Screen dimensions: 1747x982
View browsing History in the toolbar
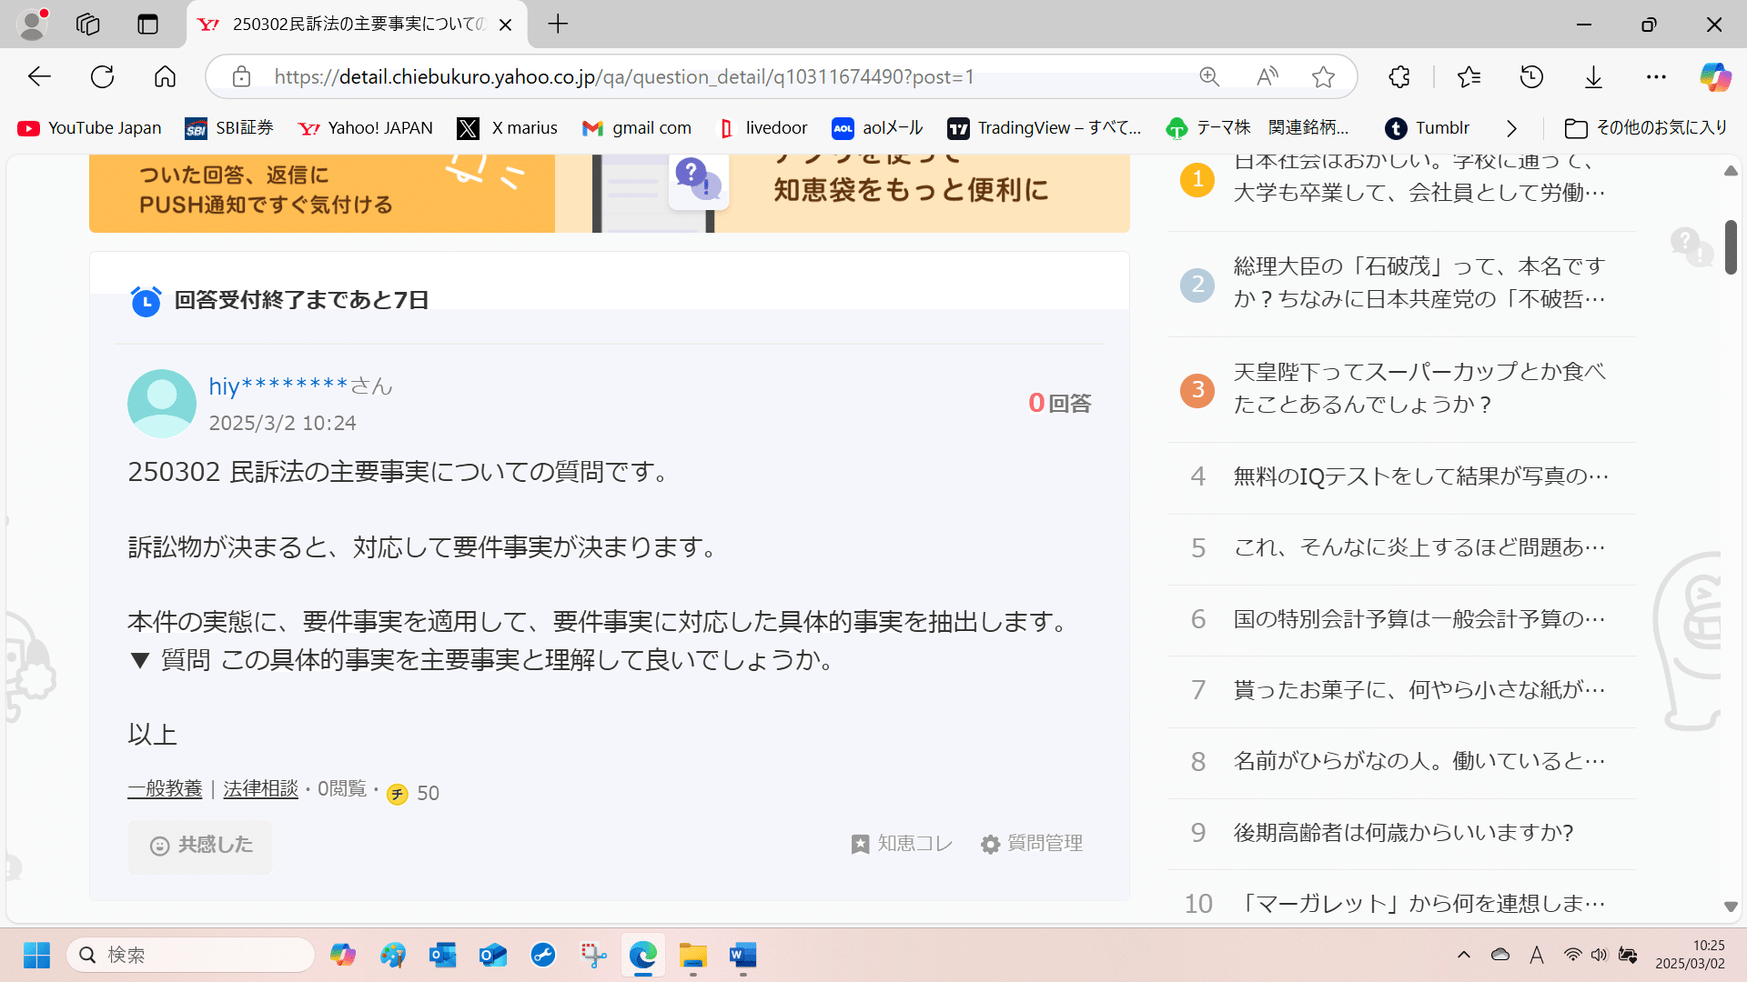(x=1531, y=76)
